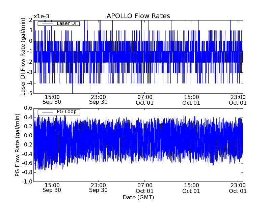Click "23:00 Sep 30" under the PG Loop plot
Image resolution: width=270 pixels, height=202 pixels.
pyautogui.click(x=98, y=188)
